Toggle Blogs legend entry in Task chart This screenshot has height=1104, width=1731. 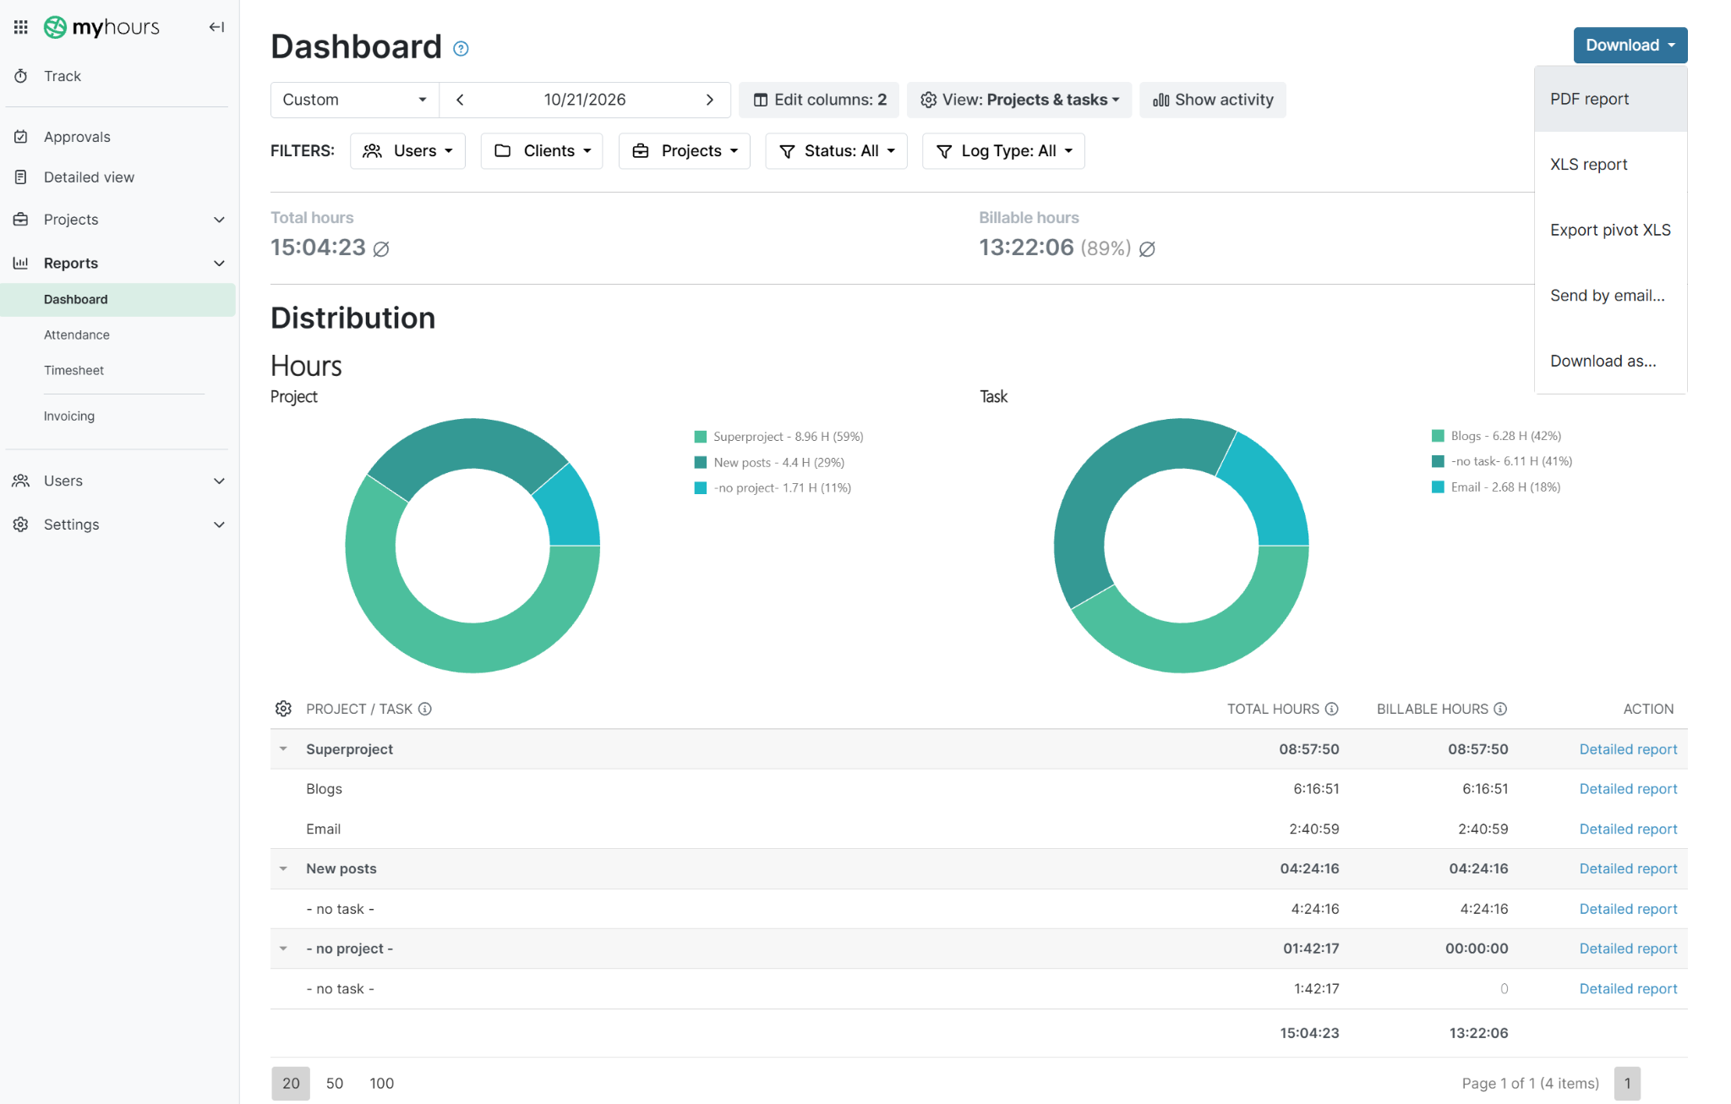[x=1496, y=436]
